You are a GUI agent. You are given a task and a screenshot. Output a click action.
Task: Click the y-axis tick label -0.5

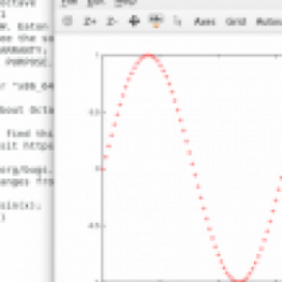click(93, 226)
